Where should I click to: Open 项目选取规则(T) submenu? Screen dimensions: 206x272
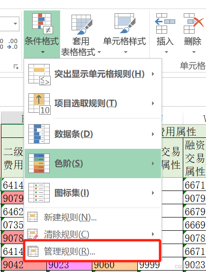coord(93,104)
